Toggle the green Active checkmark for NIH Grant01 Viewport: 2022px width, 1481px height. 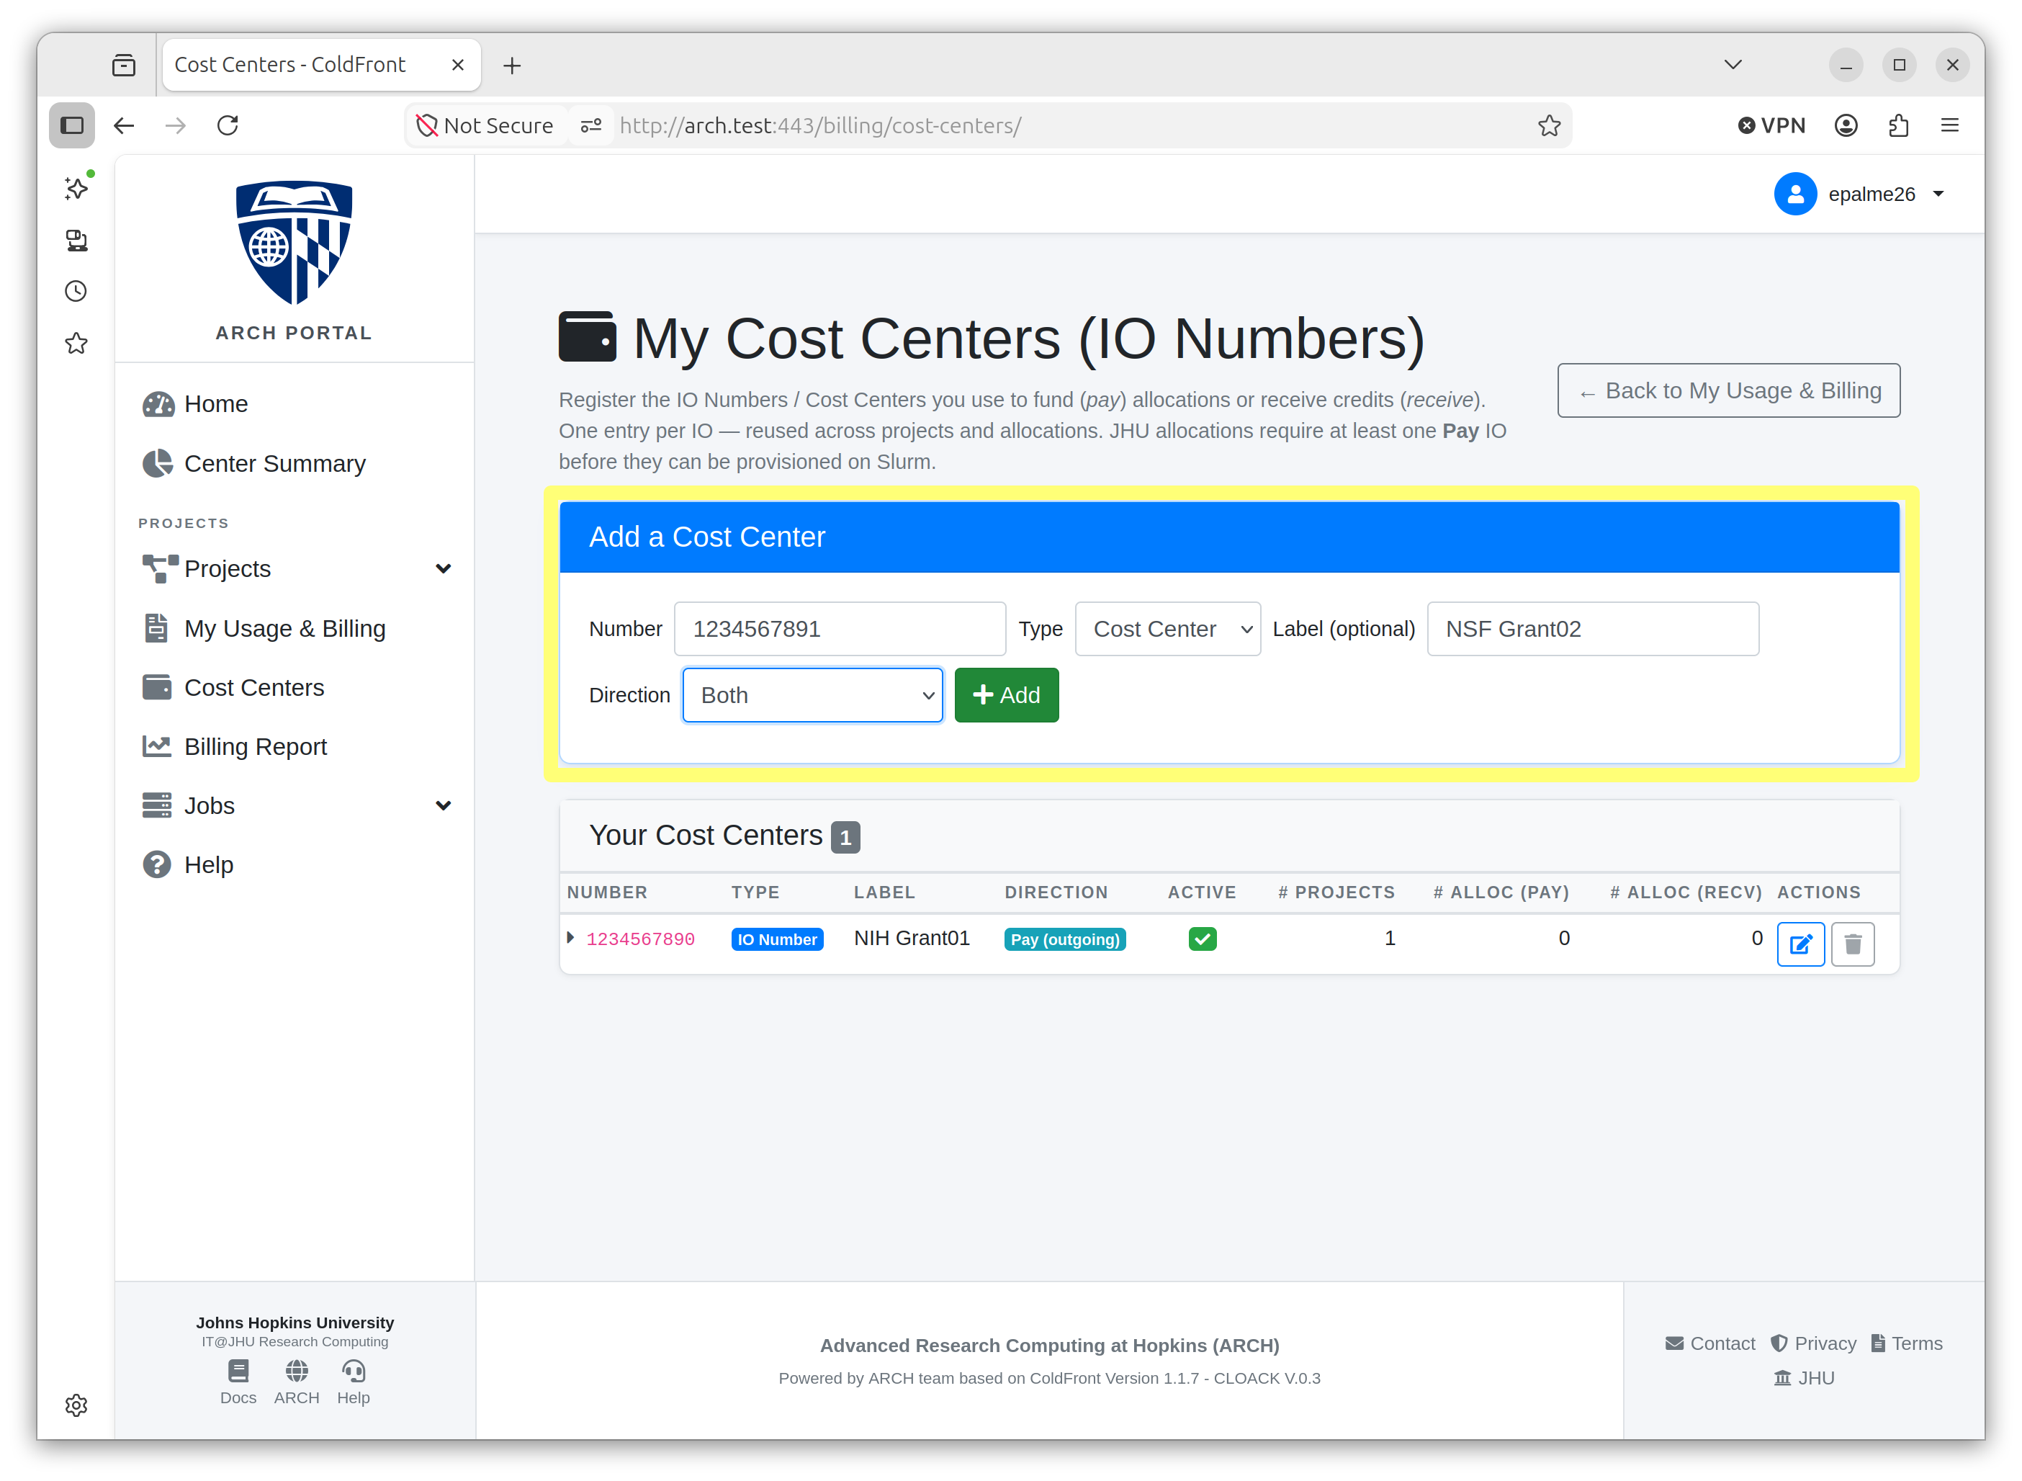[x=1202, y=939]
